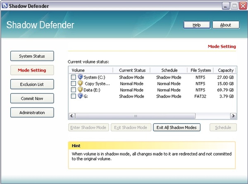The image size is (248, 184).
Task: Click the Enter Shadow Mode button
Action: [88, 127]
